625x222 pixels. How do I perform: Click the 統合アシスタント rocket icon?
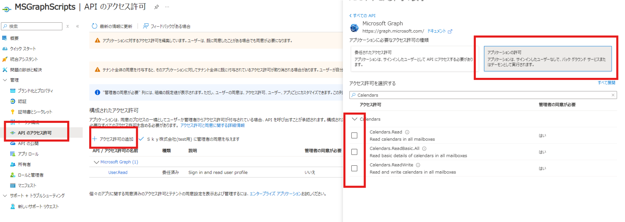[4, 59]
